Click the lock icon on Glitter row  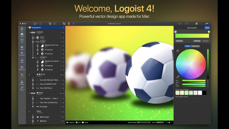point(63,112)
